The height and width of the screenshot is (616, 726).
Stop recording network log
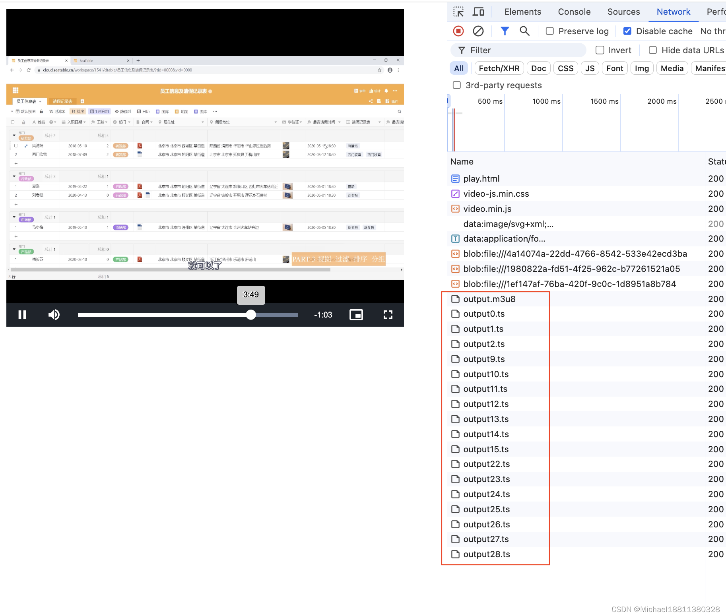click(x=458, y=31)
